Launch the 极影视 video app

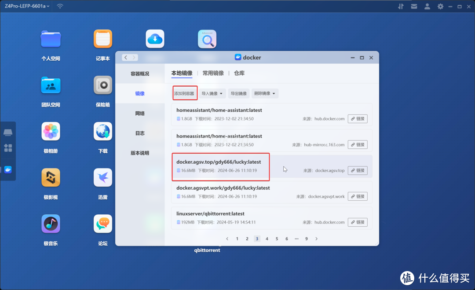point(51,177)
